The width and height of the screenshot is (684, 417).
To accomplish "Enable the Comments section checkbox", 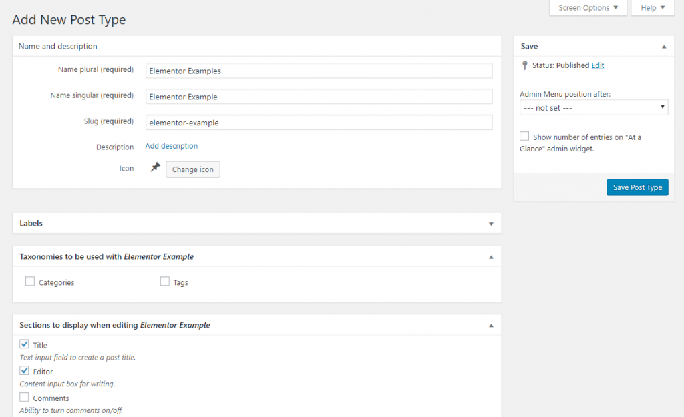I will (25, 398).
